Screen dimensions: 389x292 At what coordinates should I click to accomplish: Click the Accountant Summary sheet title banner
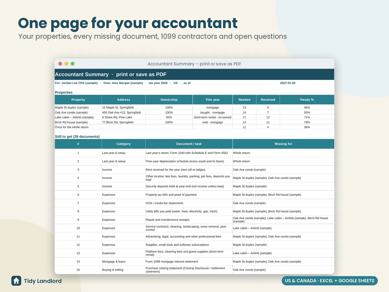194,74
